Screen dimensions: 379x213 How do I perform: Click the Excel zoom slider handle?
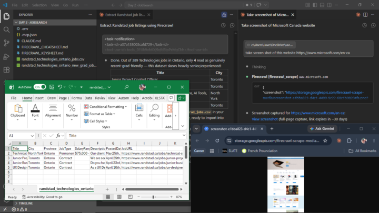coord(153,197)
